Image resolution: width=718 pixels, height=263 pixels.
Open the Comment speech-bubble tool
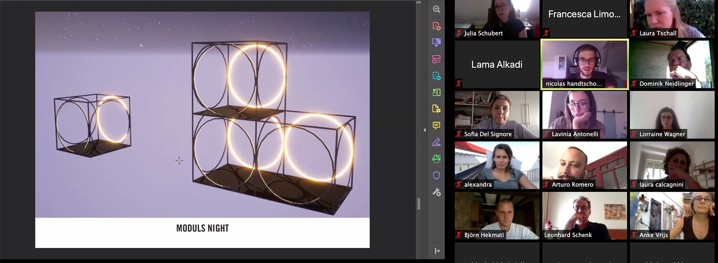tap(436, 126)
